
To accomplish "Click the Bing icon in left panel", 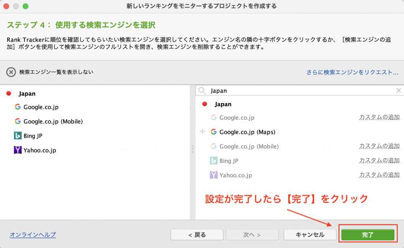I will pyautogui.click(x=17, y=135).
